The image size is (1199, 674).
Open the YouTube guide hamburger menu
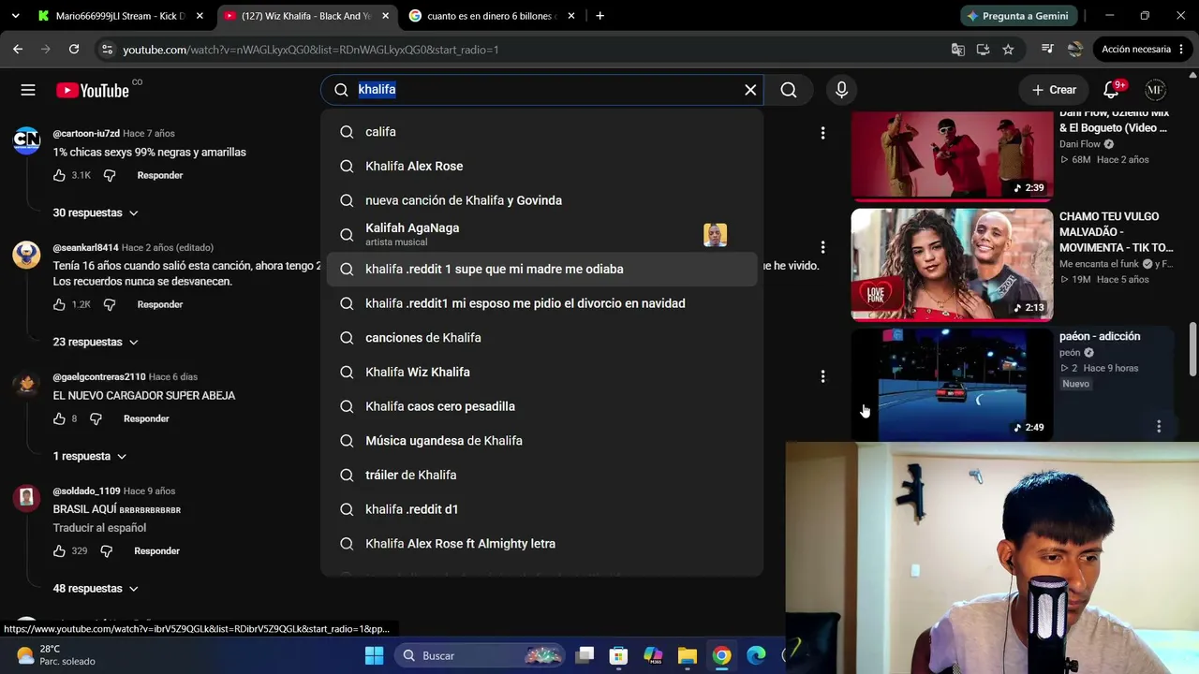(28, 90)
